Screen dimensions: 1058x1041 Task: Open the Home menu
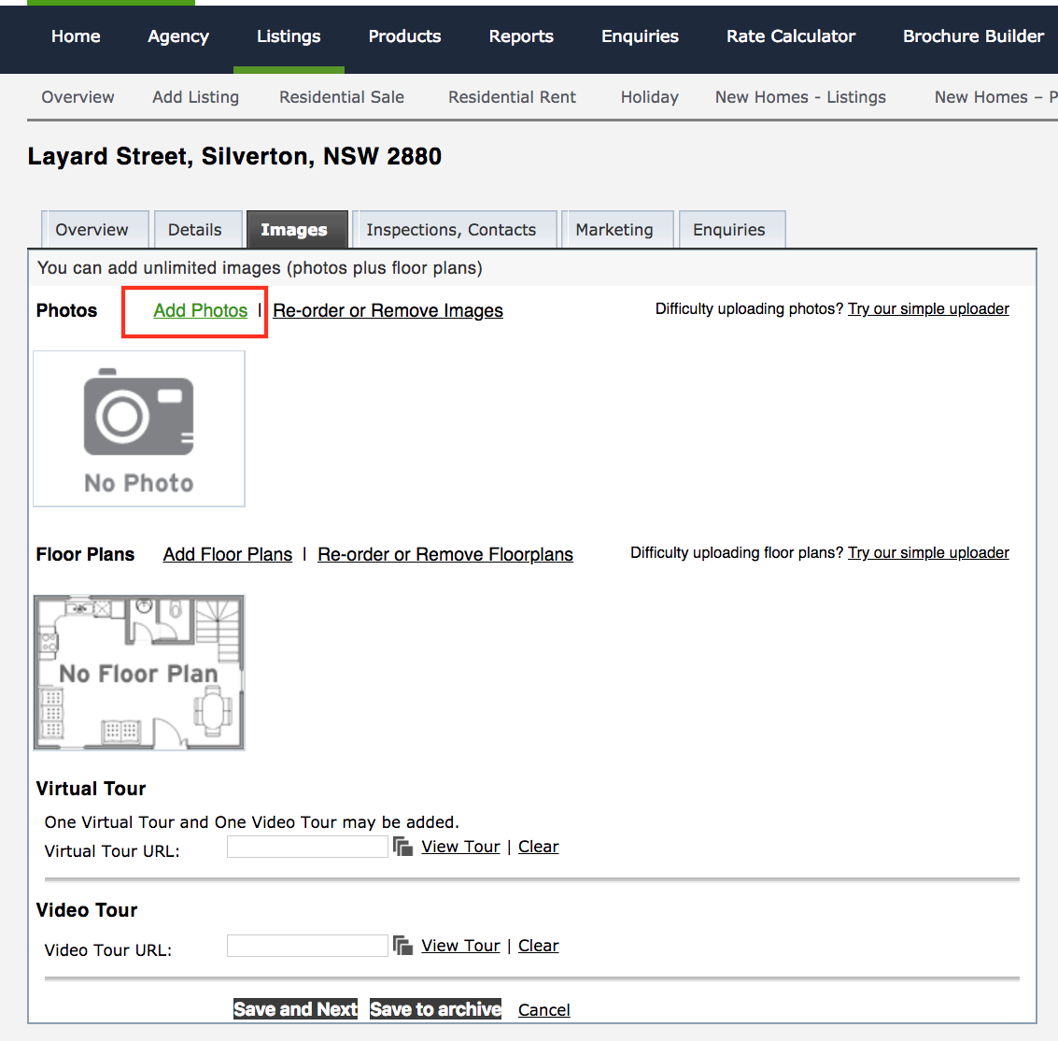pyautogui.click(x=76, y=36)
